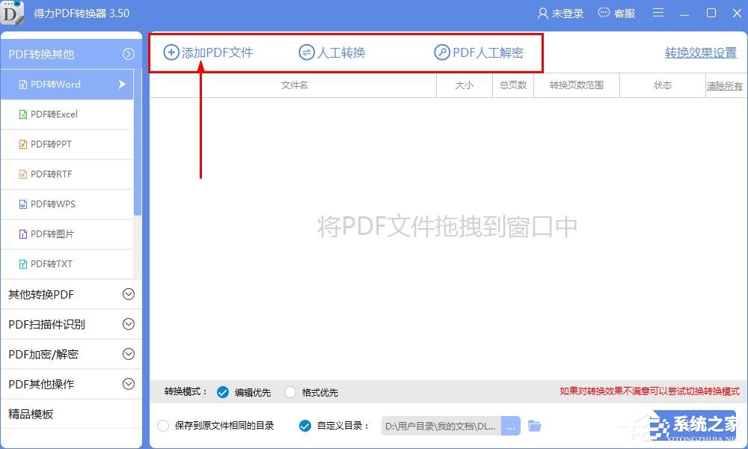This screenshot has width=748, height=449.
Task: Open 转换效果设置 conversion settings
Action: [699, 53]
